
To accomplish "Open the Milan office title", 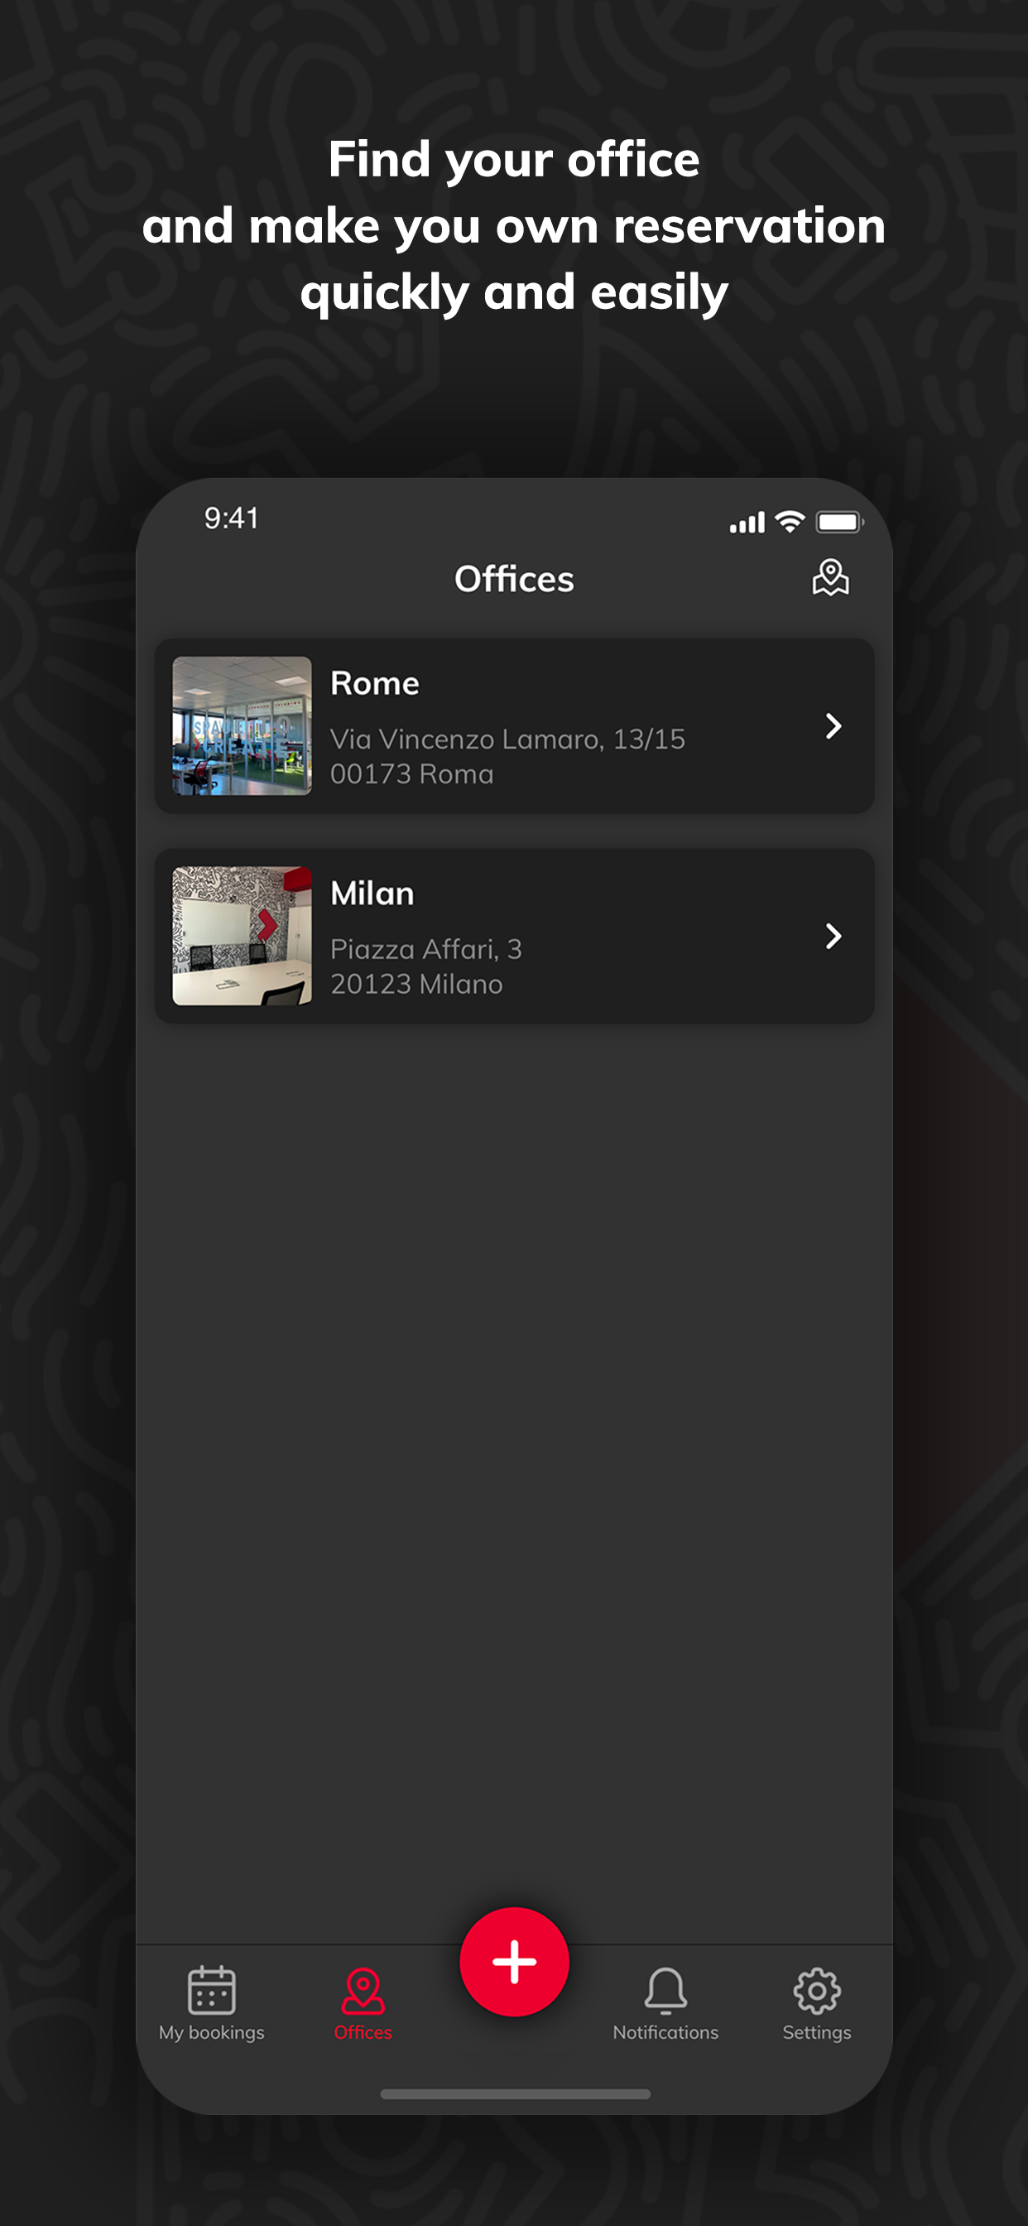I will (x=372, y=893).
